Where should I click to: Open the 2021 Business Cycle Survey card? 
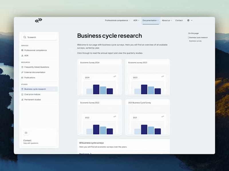[x=147, y=117]
